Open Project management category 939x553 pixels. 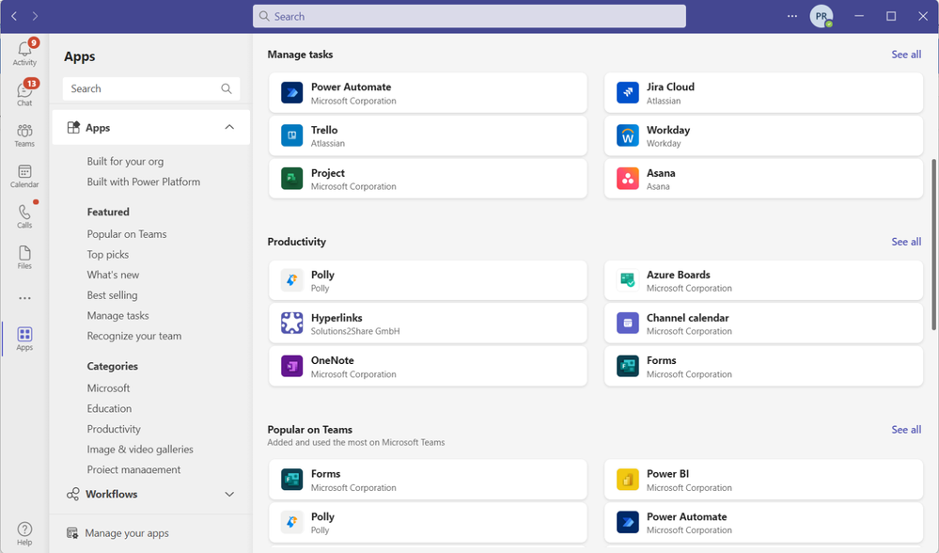point(133,469)
